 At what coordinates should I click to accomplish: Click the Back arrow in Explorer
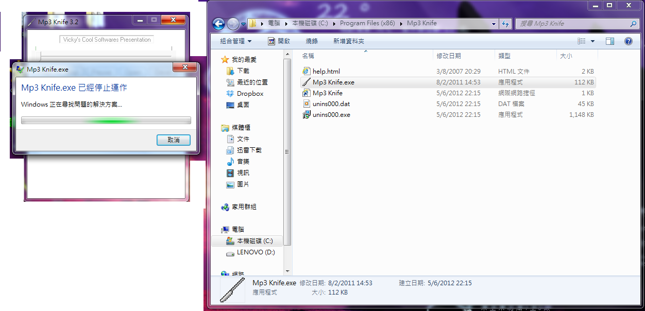coord(218,24)
